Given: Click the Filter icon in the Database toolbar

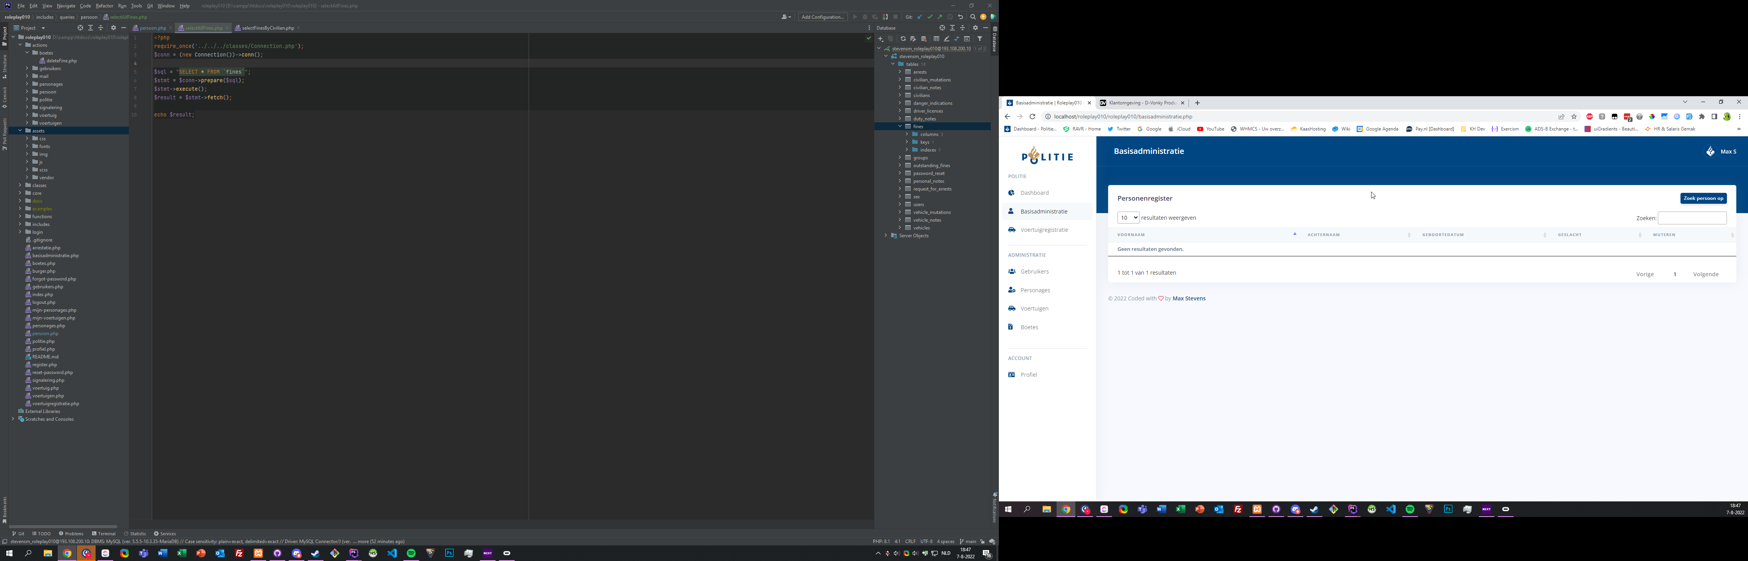Looking at the screenshot, I should 980,39.
